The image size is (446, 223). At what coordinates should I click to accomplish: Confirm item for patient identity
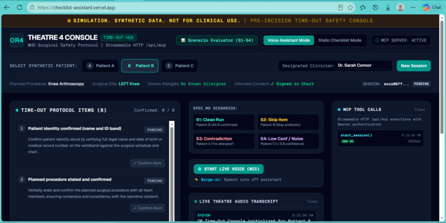pos(147,163)
